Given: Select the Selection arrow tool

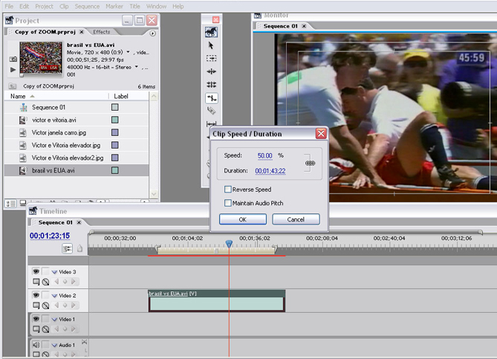Looking at the screenshot, I should tap(212, 45).
